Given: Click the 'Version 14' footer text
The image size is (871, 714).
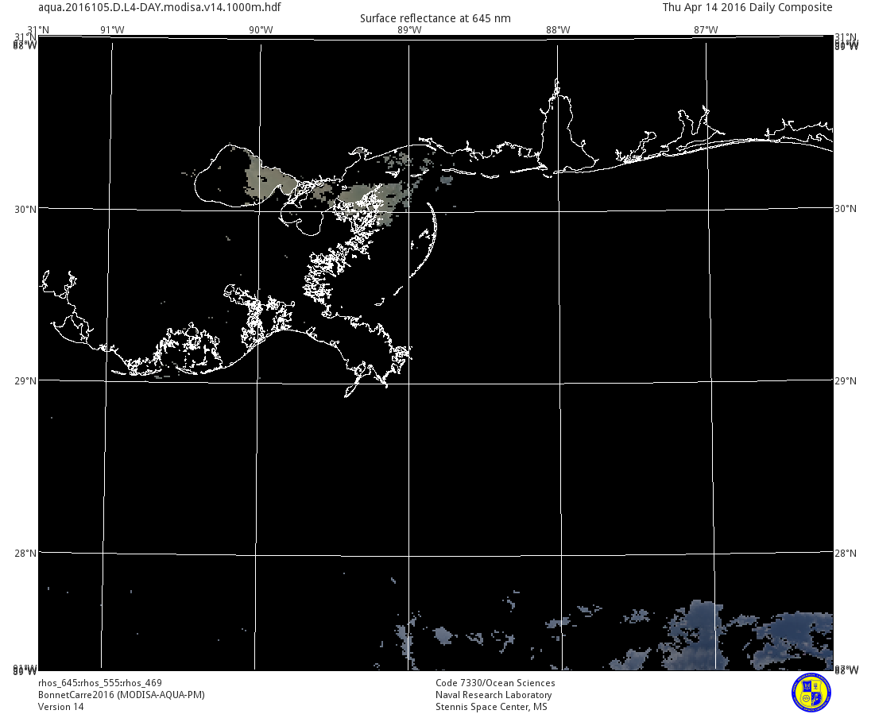Looking at the screenshot, I should tap(60, 707).
